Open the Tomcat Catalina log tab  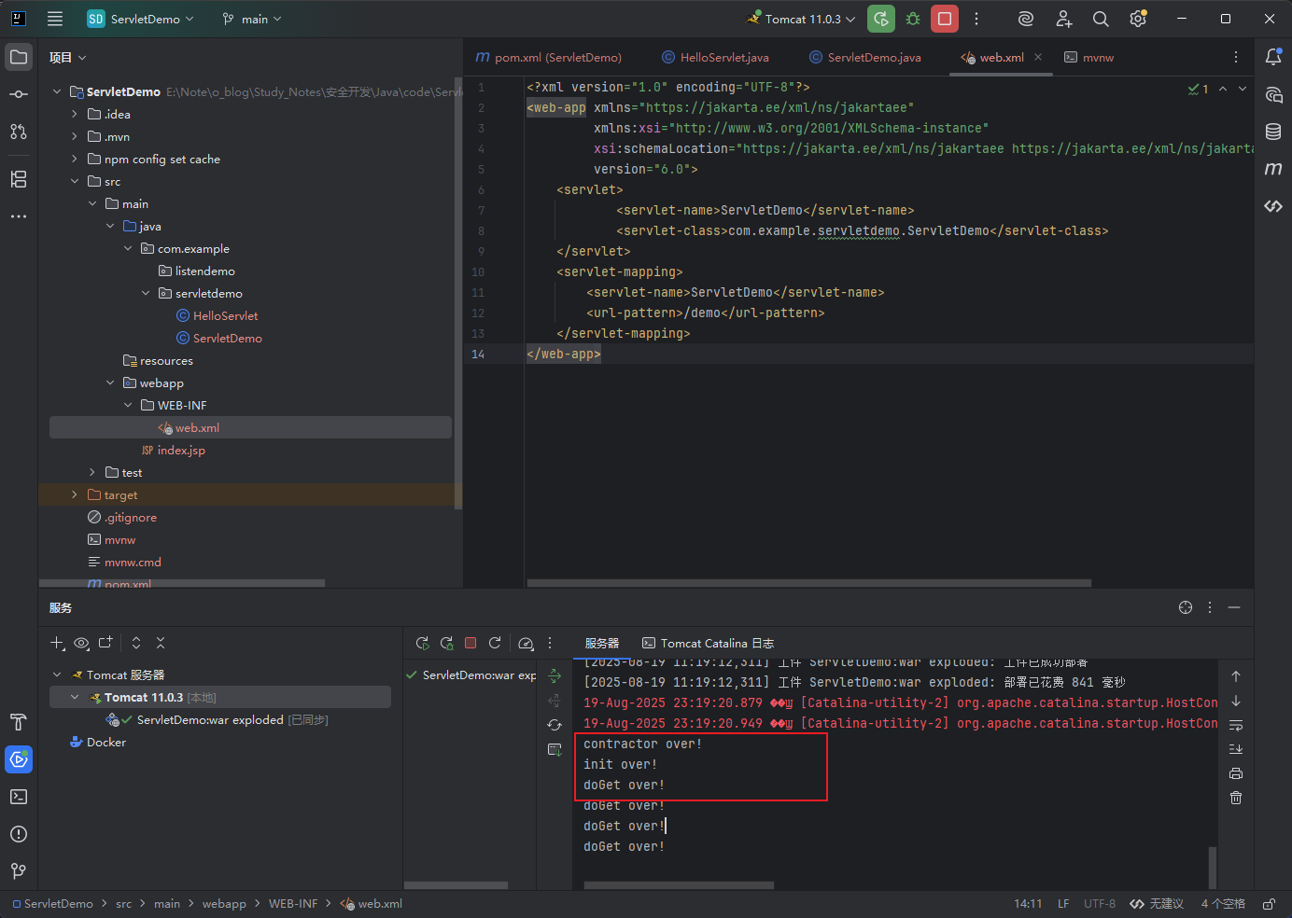[x=708, y=643]
